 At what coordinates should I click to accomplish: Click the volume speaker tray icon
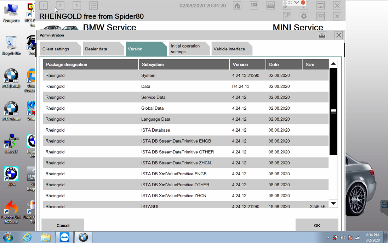coord(342,238)
